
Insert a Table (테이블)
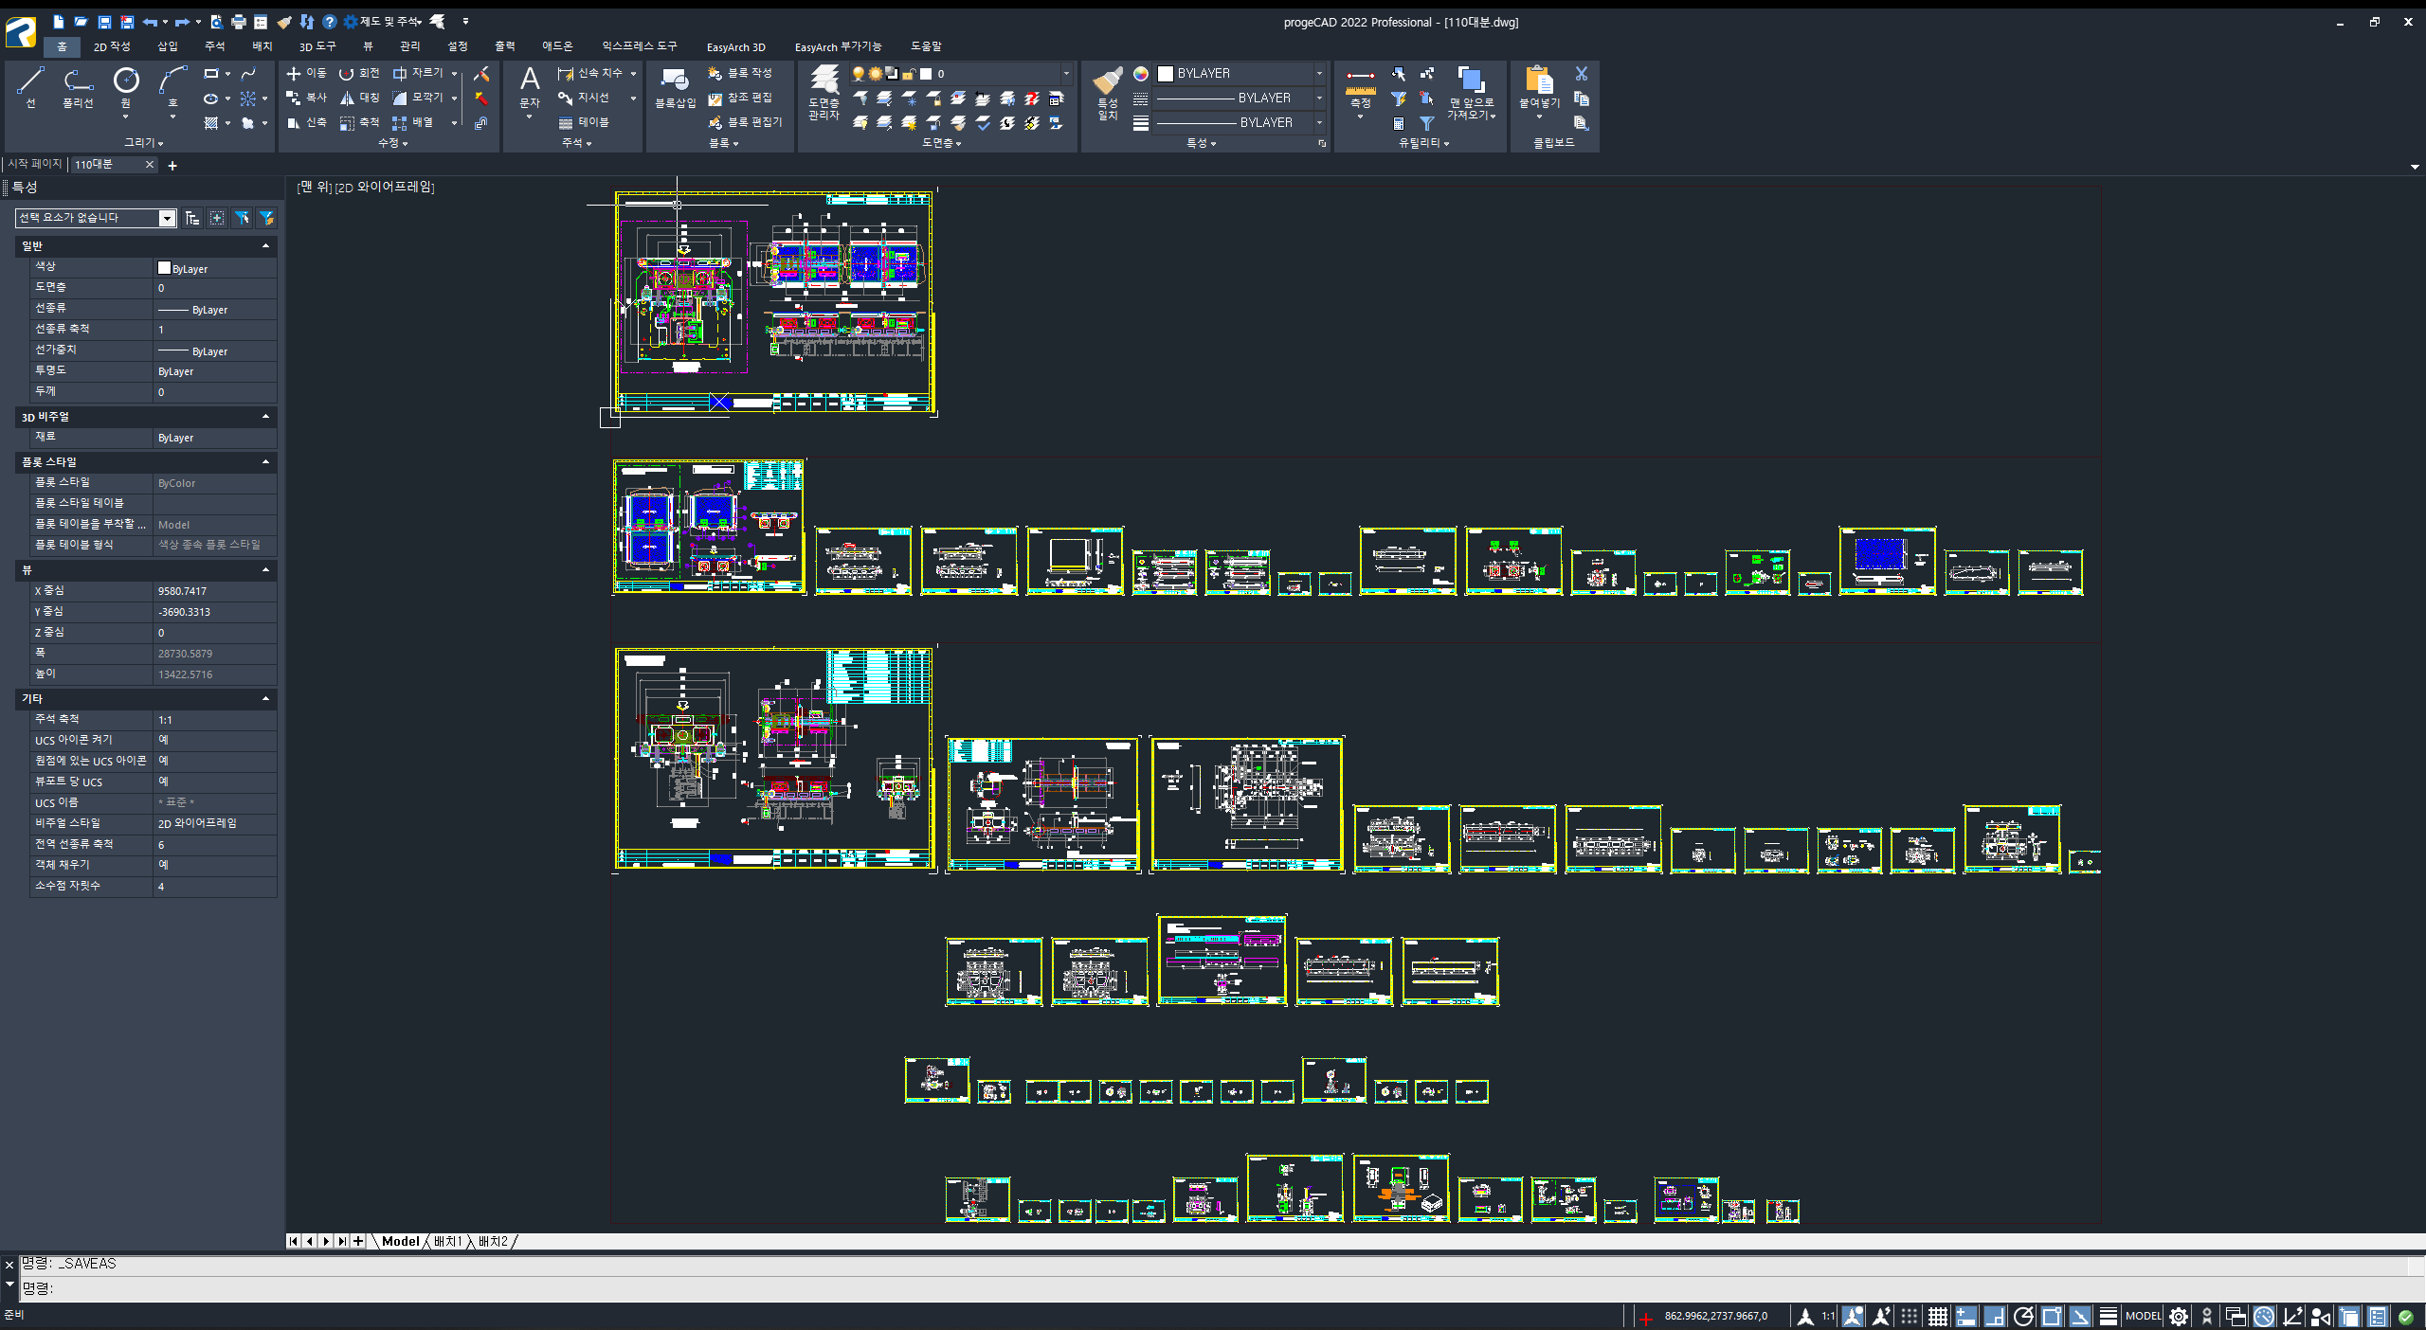[584, 122]
